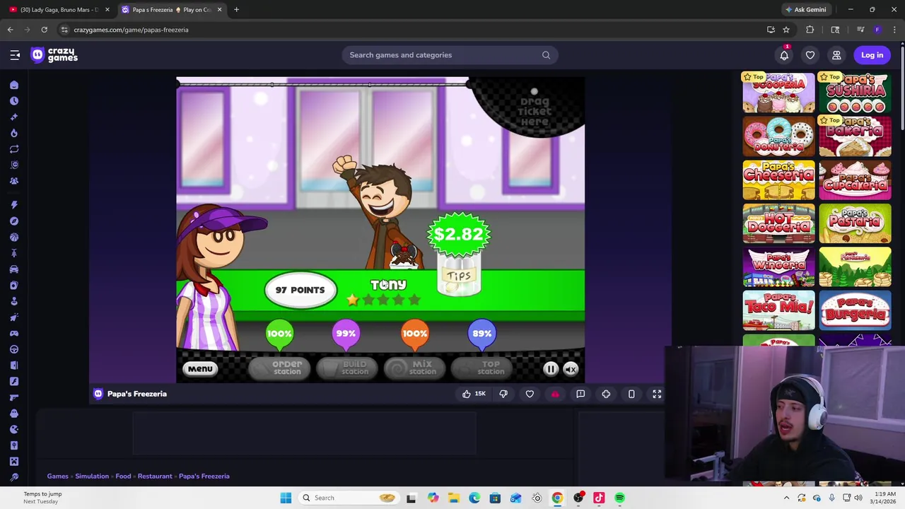Screen dimensions: 905x509
Task: Install the page as an app
Action: (771, 30)
